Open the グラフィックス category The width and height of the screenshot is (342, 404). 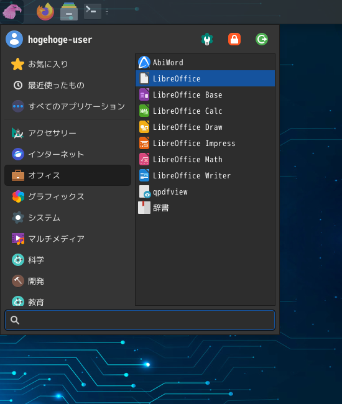pos(68,196)
